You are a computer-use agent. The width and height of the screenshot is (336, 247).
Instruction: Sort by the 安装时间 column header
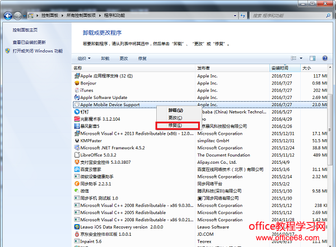click(285, 68)
